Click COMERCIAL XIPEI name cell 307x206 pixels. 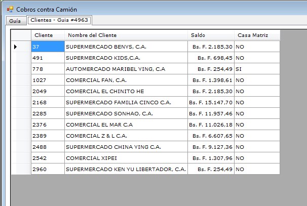tap(126, 158)
